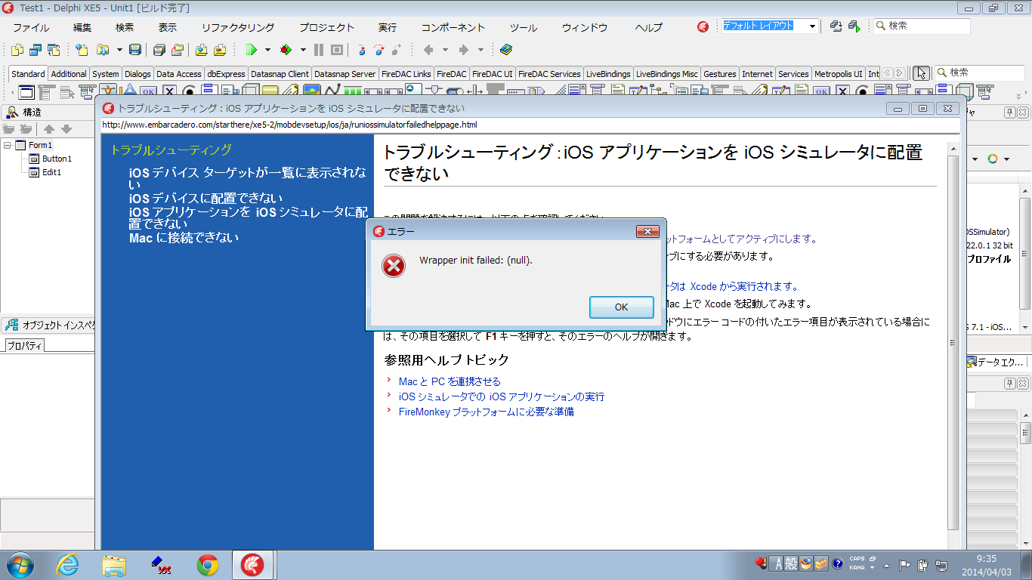
Task: Select the Additional palette tab
Action: click(x=69, y=74)
